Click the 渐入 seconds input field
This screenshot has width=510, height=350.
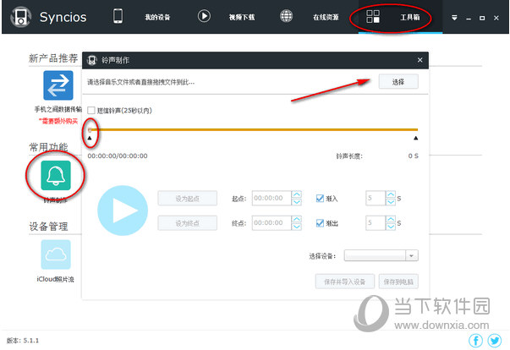point(376,198)
